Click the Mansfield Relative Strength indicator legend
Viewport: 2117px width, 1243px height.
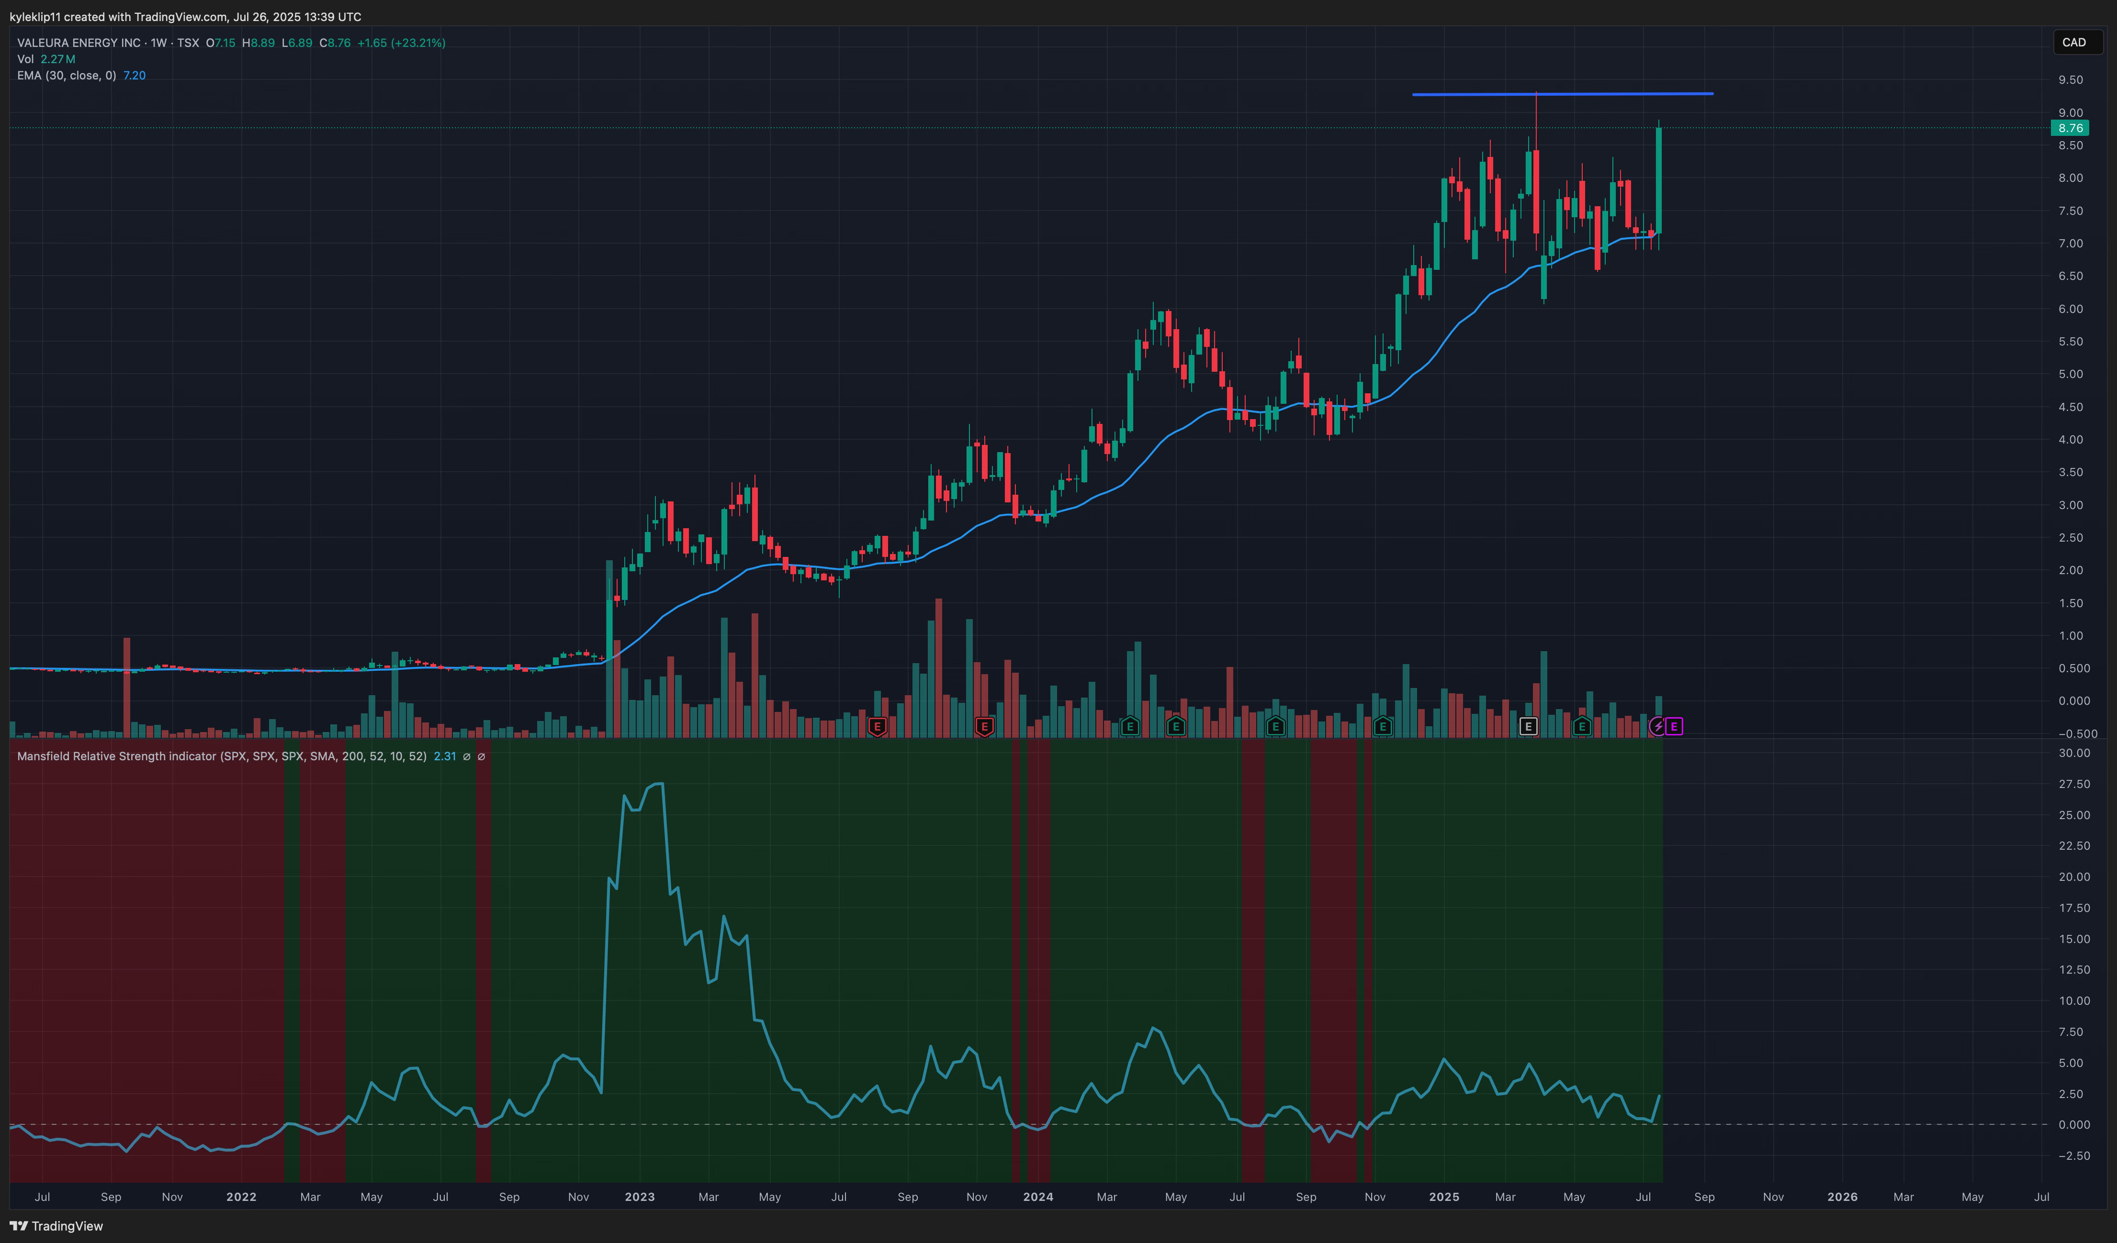[x=221, y=756]
